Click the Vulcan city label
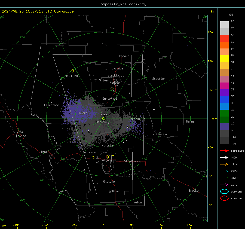Image resolution: width=245 pixels, height=229 pixels. (x=139, y=202)
